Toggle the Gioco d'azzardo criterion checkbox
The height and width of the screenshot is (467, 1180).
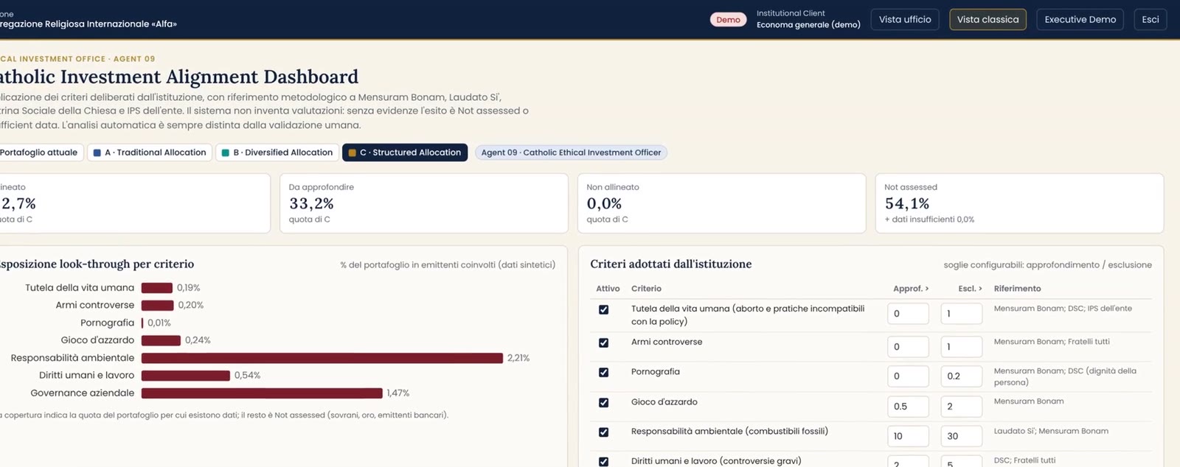[x=603, y=402]
